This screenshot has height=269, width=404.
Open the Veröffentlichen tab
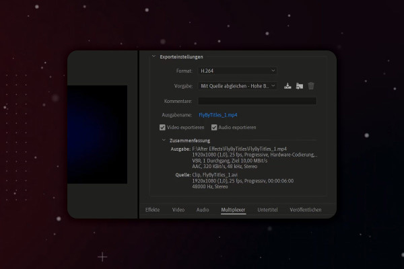(306, 210)
